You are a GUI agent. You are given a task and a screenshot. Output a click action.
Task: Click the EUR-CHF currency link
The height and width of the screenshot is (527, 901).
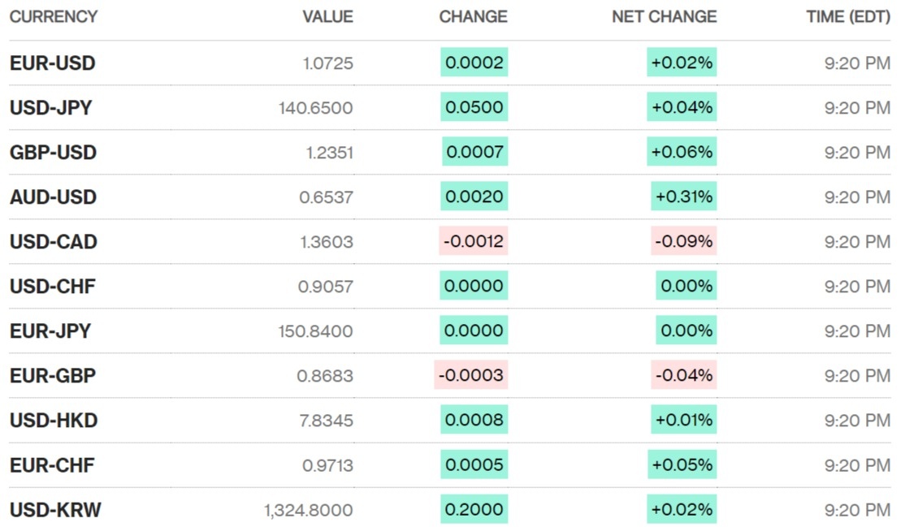click(x=52, y=465)
